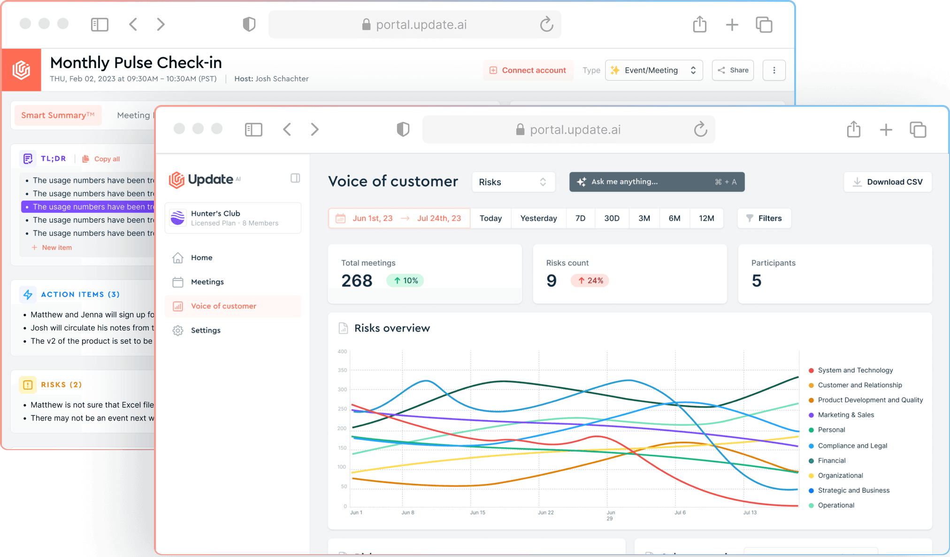Open the Hunter's Club workspace switcher

tap(233, 218)
